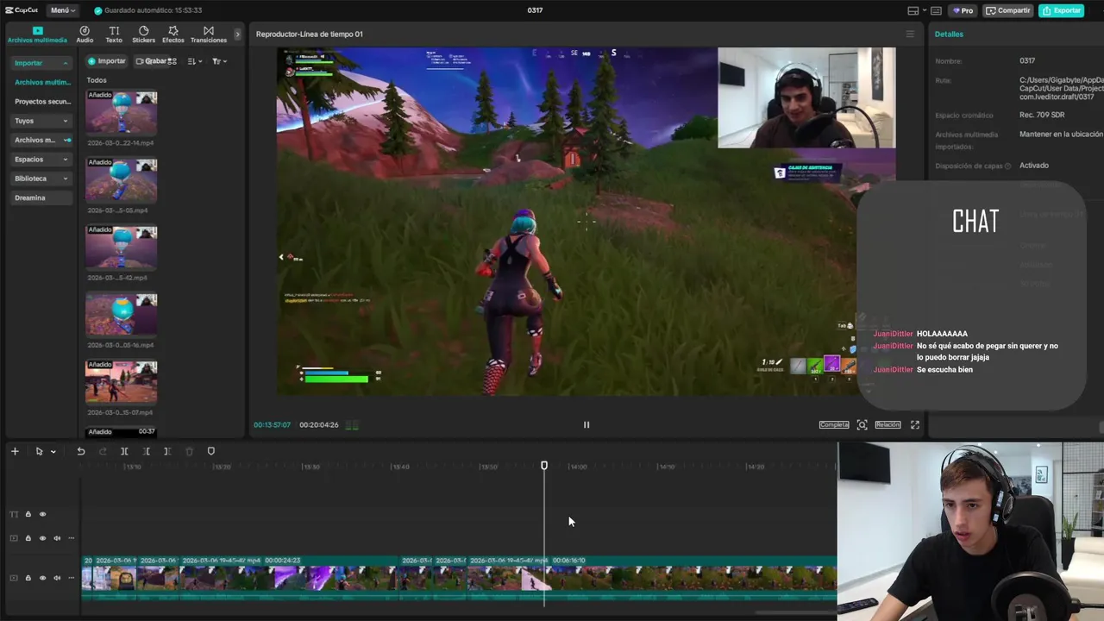Open the layout dropdown arrow
1104x621 pixels.
tap(924, 10)
